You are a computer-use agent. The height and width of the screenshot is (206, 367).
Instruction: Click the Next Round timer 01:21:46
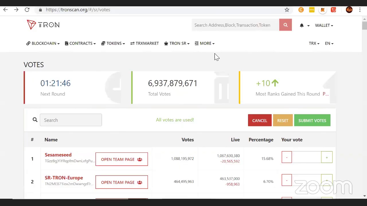tap(55, 83)
